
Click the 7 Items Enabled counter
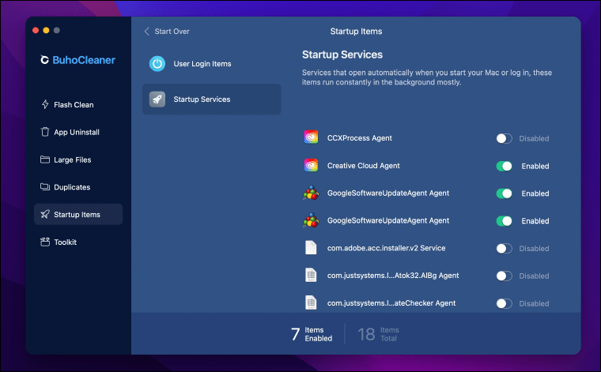312,334
